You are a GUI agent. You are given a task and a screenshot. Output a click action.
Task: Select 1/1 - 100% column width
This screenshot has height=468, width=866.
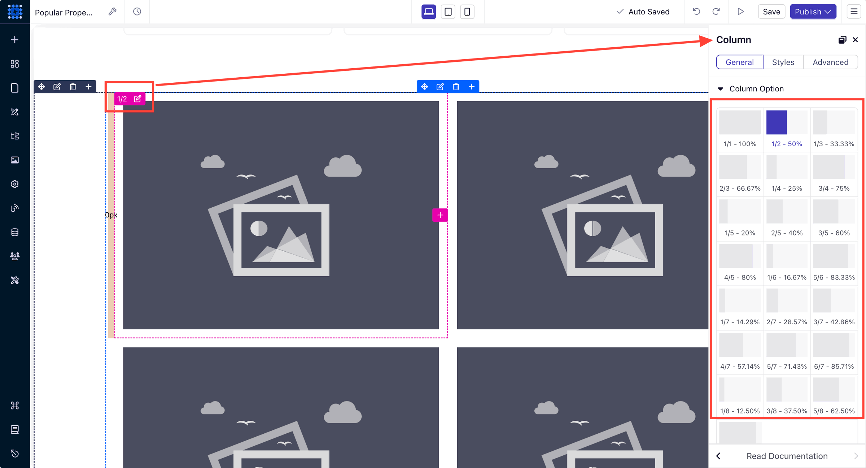(740, 129)
